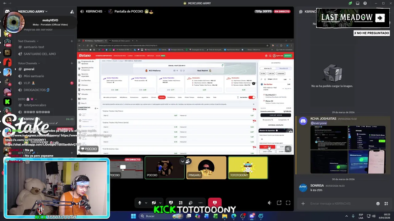
Task: Open the POCOIO participant video tile
Action: point(165,168)
